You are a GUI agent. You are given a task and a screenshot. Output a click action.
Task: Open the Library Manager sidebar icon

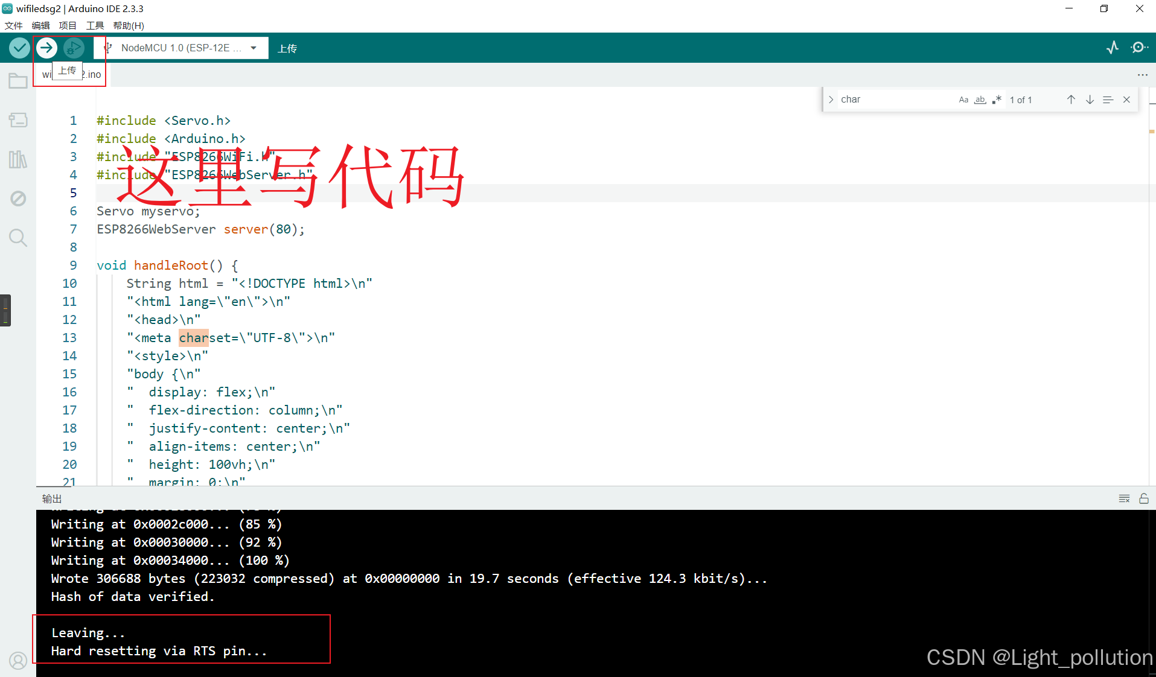click(18, 159)
